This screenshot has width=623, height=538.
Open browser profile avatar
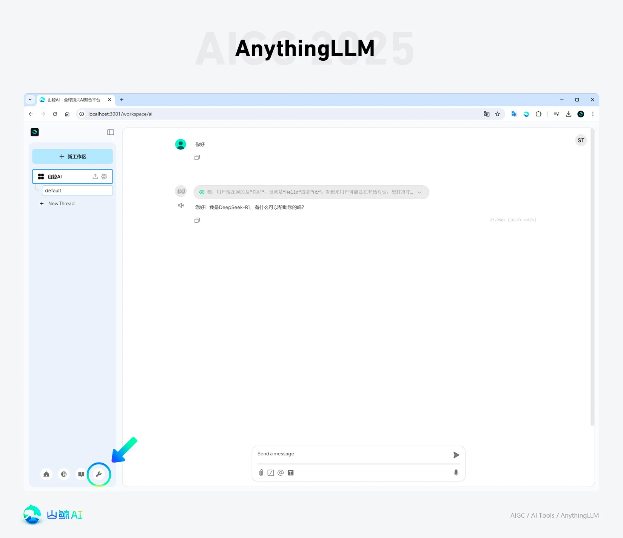tap(581, 114)
